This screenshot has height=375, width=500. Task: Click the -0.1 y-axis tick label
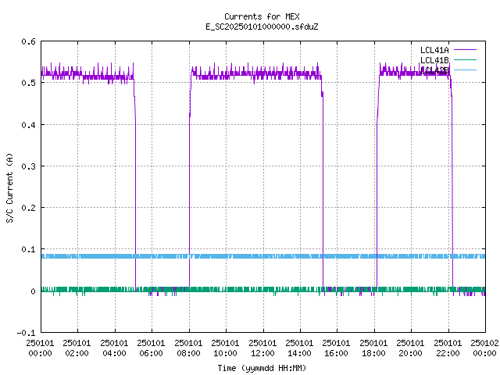point(26,333)
